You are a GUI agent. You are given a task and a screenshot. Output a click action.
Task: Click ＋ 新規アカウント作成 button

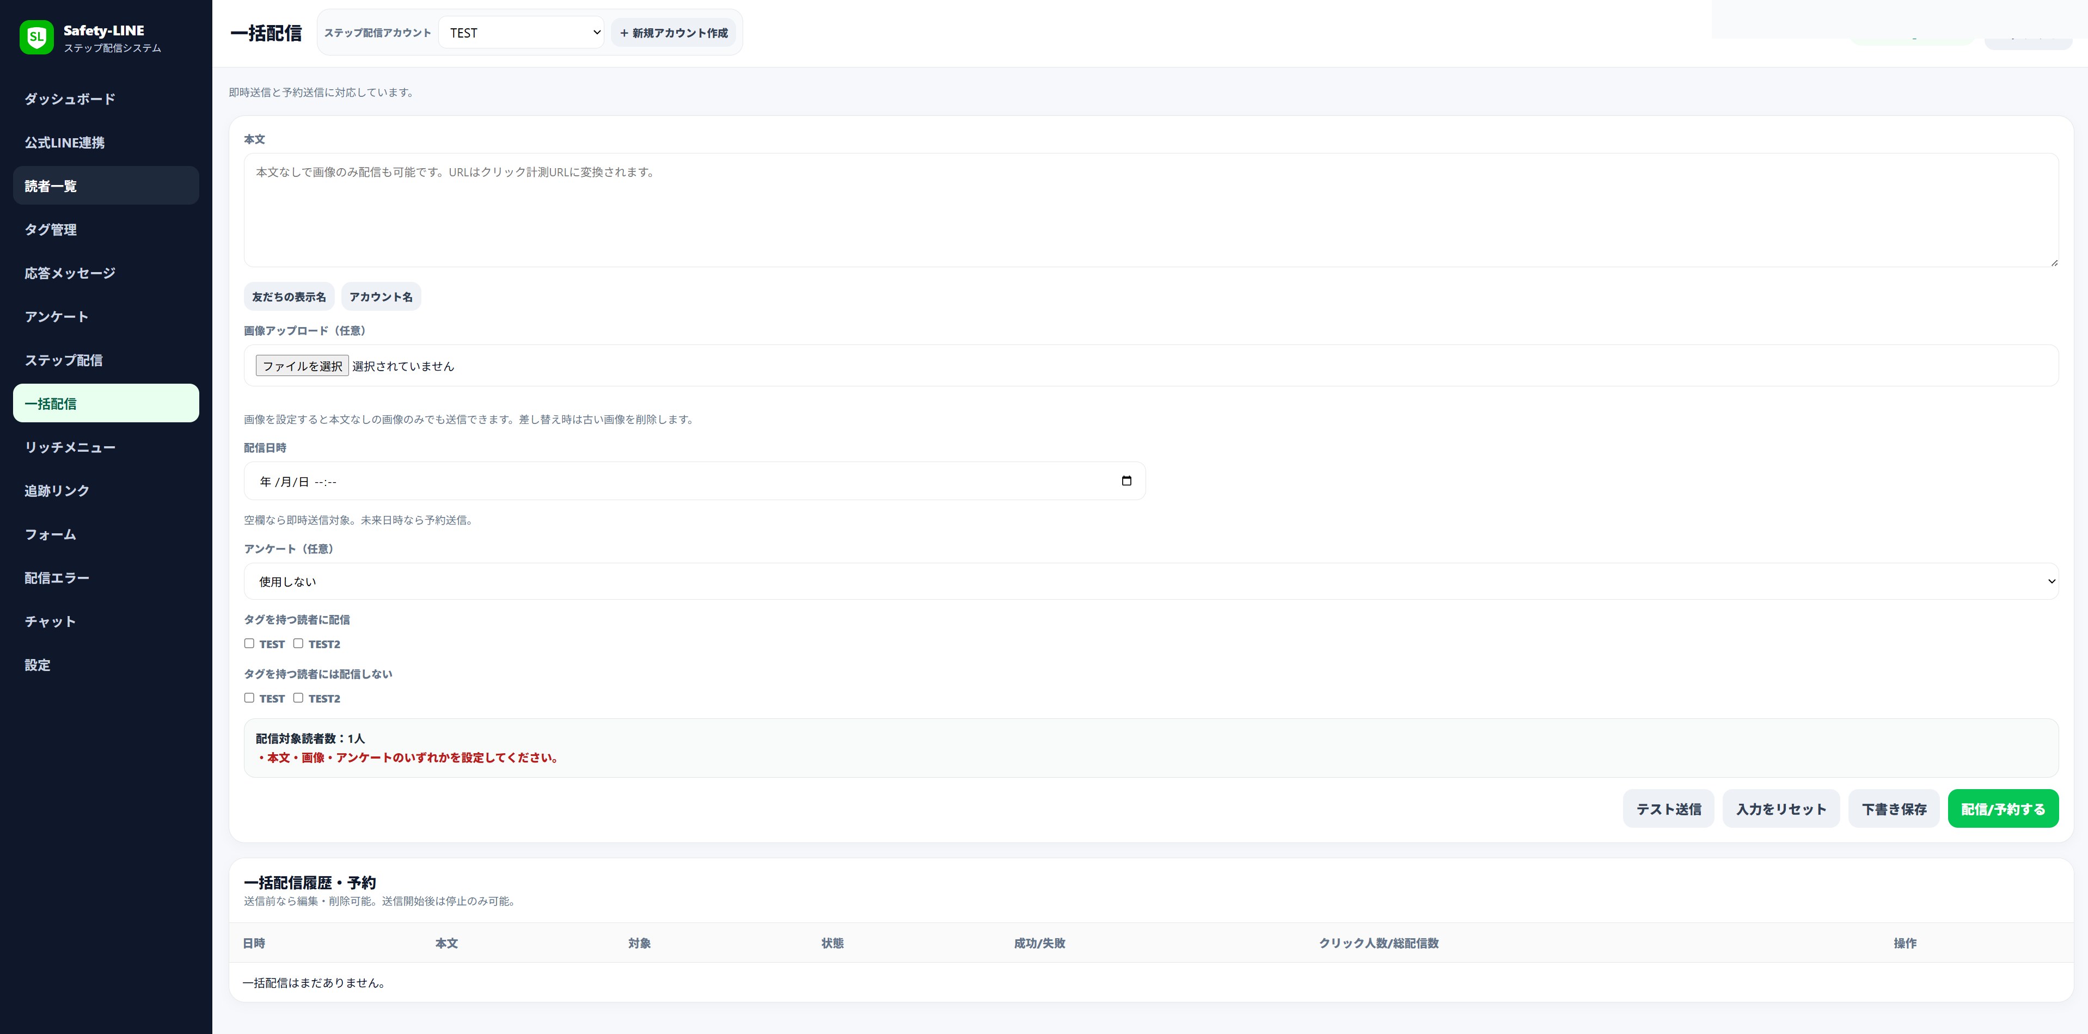coord(673,33)
